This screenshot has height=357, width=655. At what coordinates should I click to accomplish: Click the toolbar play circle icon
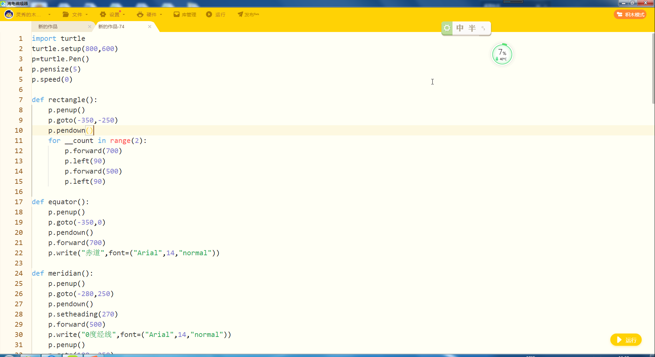tap(209, 14)
